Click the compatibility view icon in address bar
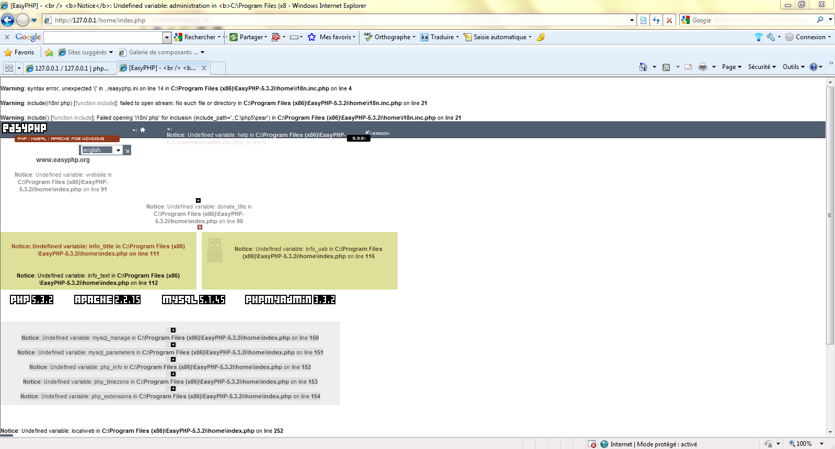Screen dimensions: 835x449 click(643, 20)
